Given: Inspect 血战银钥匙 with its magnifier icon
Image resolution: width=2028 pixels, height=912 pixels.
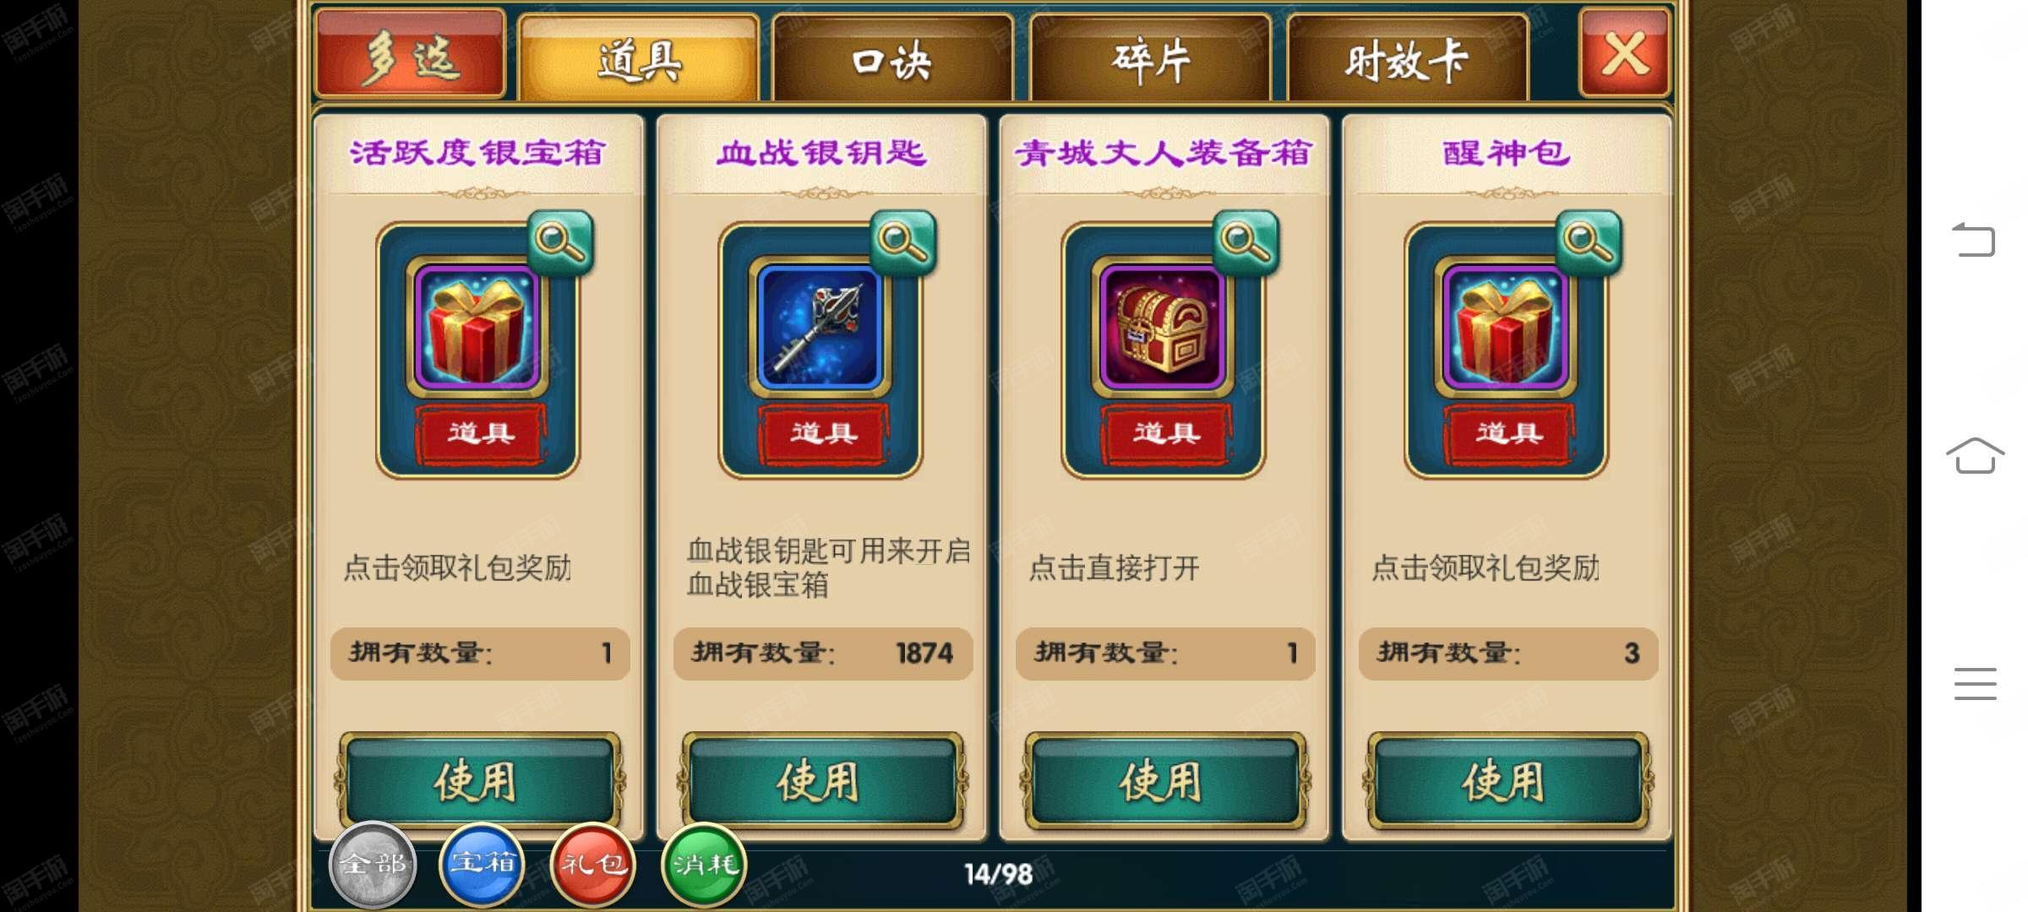Looking at the screenshot, I should (x=903, y=242).
